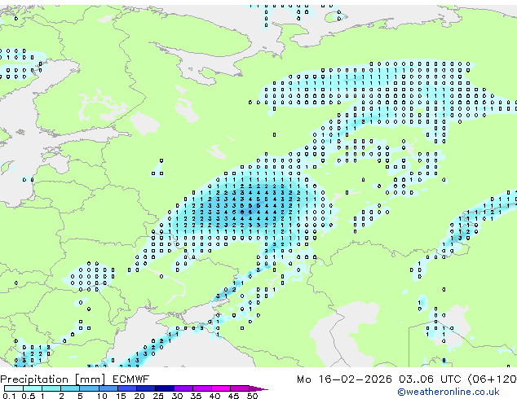Viewport: 517px width, 399px height.
Task: Select the '0.1' legend label
Action: [x=9, y=396]
